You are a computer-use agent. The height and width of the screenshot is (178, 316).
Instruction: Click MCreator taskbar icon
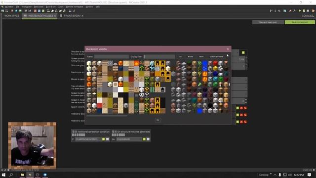pos(30,175)
